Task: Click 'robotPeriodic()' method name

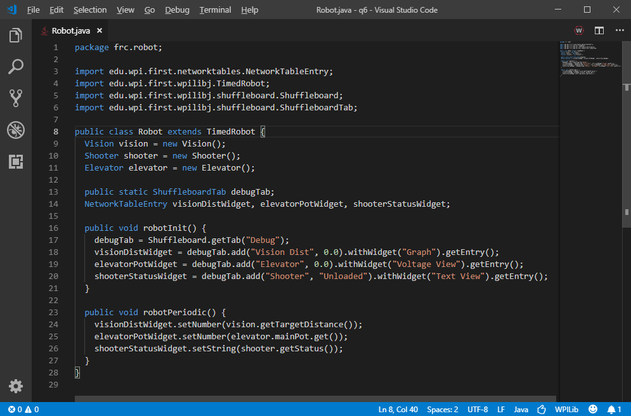Action: click(179, 313)
